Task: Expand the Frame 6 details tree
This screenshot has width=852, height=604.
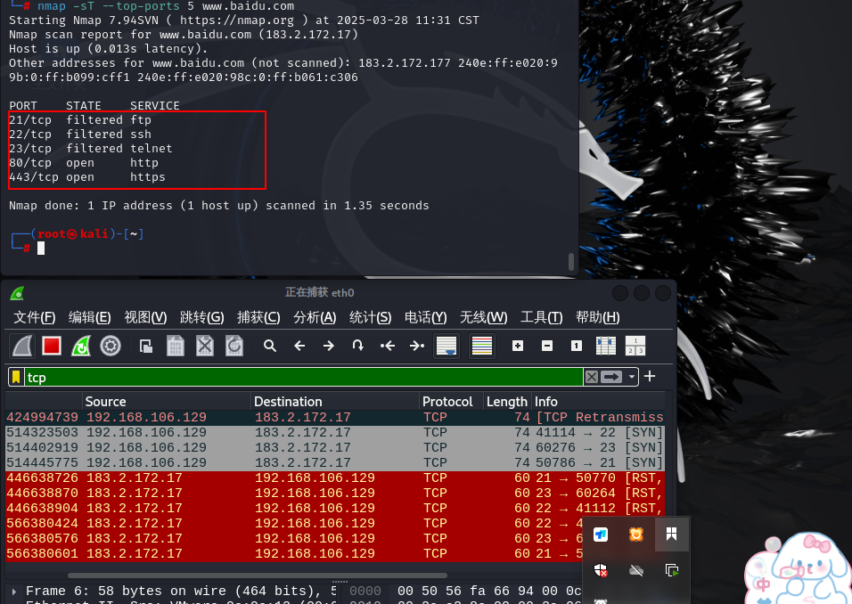Action: [x=14, y=591]
